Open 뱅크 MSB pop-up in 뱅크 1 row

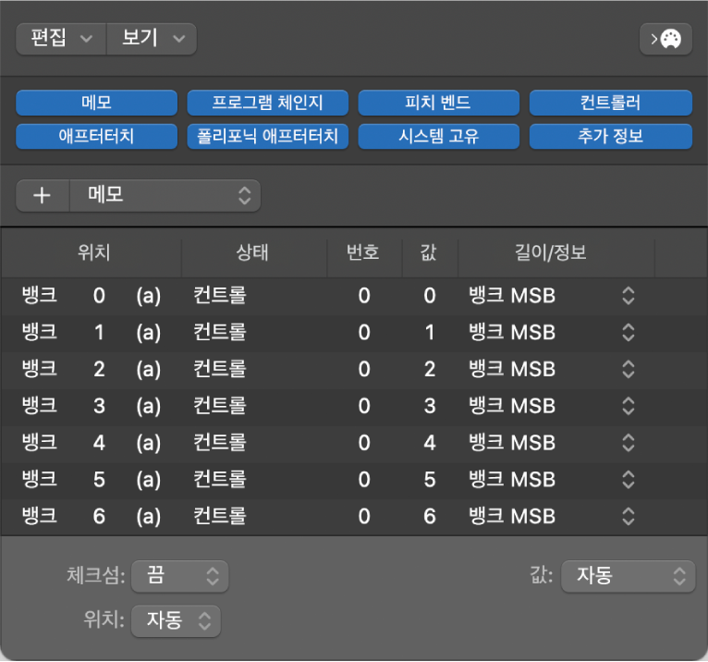coord(629,333)
